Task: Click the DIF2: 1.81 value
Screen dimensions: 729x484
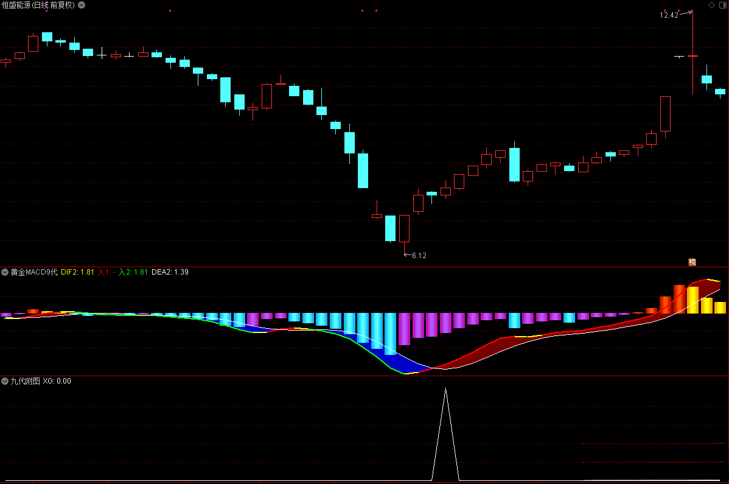Action: click(x=78, y=272)
